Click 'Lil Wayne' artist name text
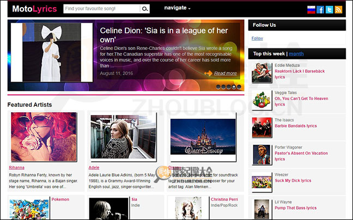Screen dimensions: 353x220 283,202
